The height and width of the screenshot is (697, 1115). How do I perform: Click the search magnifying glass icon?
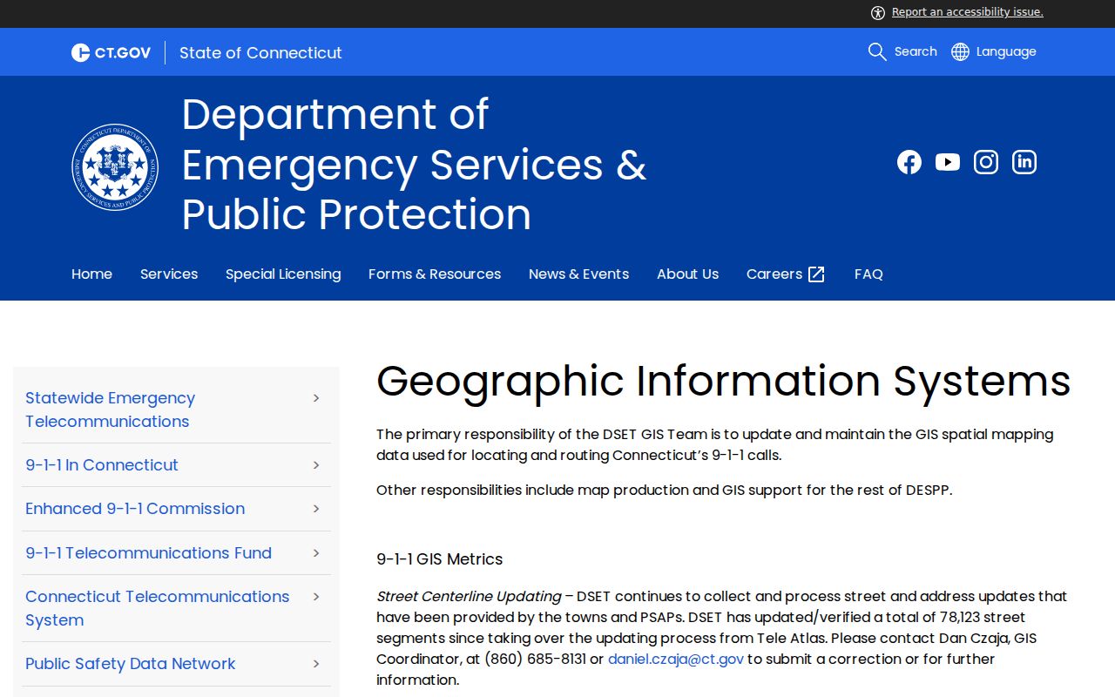(877, 52)
